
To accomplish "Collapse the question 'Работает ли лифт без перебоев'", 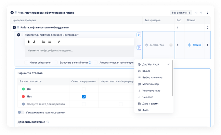I will pos(18,35).
